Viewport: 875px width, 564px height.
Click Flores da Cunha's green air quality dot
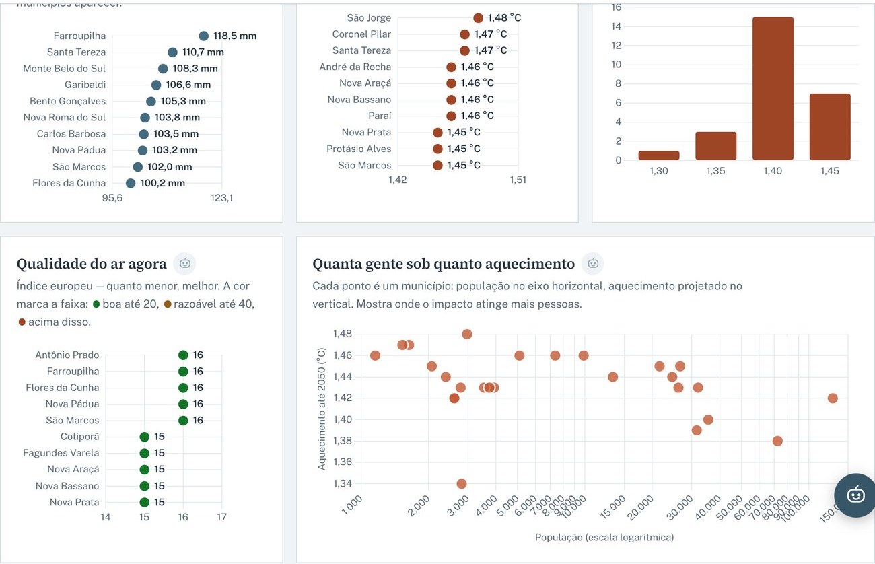[x=183, y=388]
